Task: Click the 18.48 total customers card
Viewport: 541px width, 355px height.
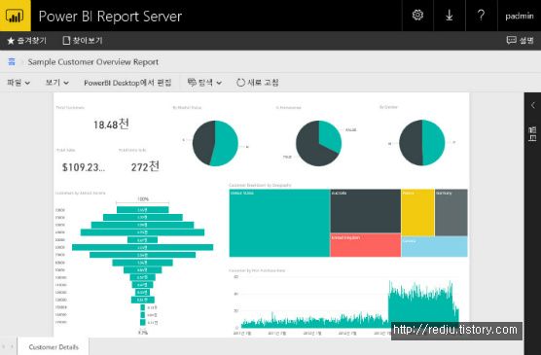Action: point(111,124)
